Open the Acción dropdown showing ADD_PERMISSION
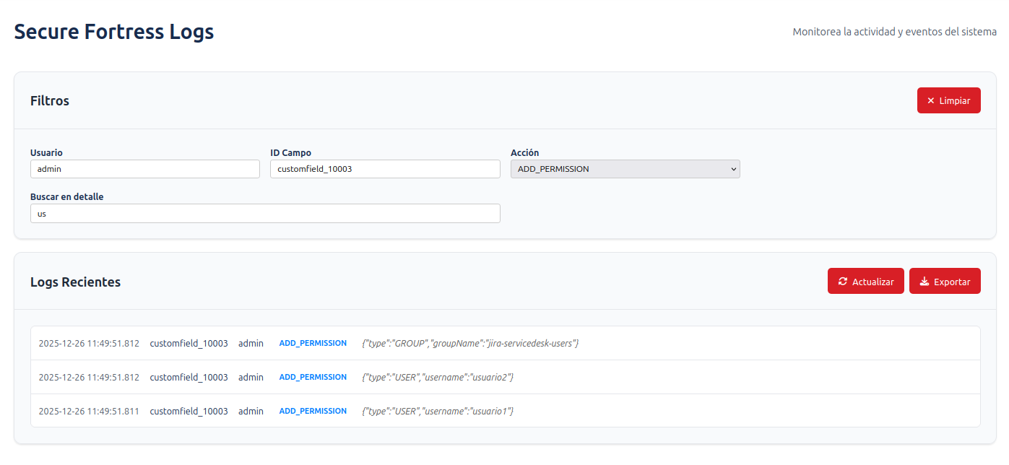The height and width of the screenshot is (465, 1009). point(625,168)
